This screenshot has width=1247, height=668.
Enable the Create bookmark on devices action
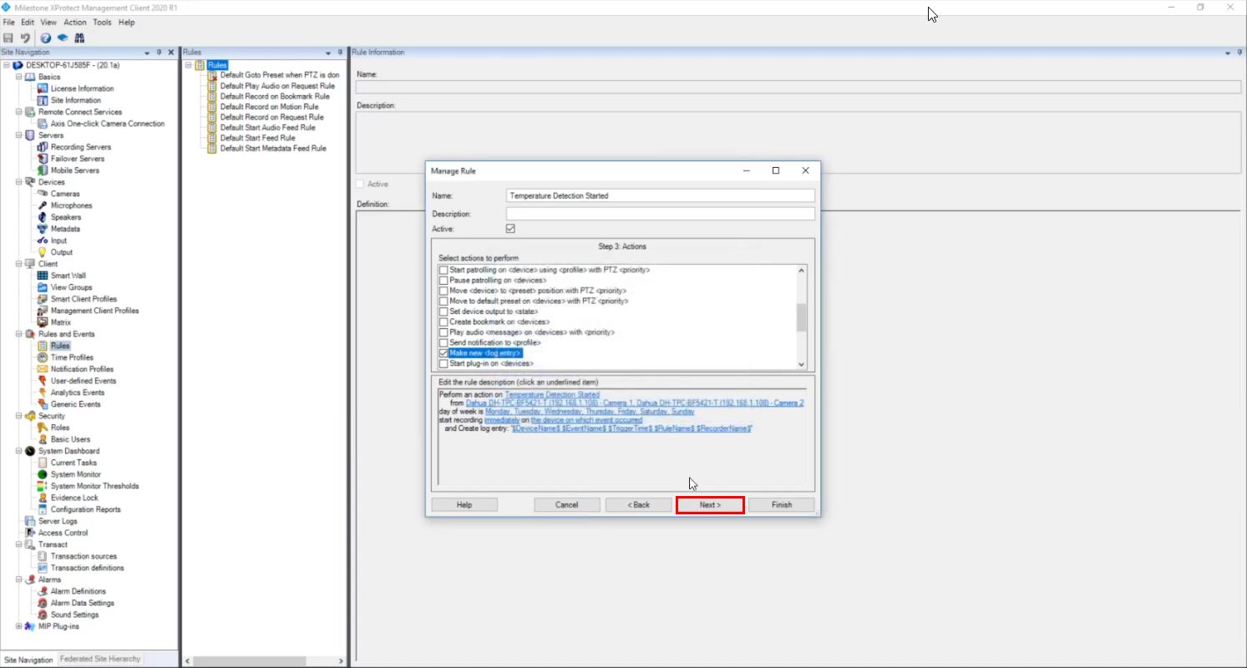(444, 321)
